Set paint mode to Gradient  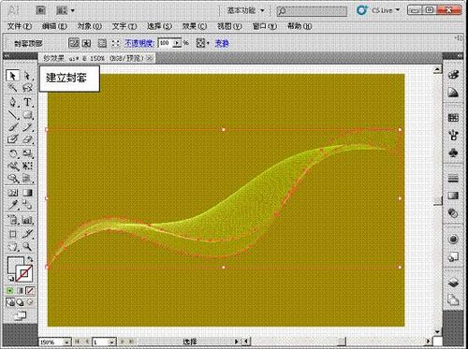tap(20, 291)
